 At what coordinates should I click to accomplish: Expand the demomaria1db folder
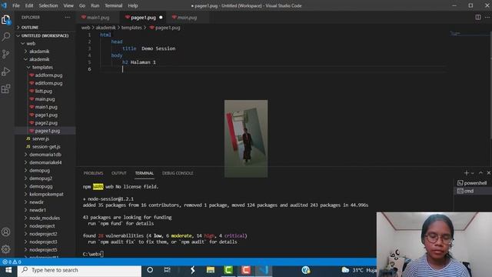pos(45,155)
